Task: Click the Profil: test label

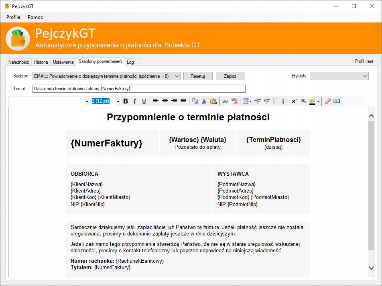Action: tap(364, 61)
